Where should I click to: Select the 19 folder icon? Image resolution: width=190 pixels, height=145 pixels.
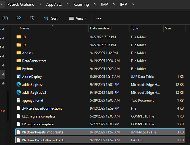click(x=19, y=45)
